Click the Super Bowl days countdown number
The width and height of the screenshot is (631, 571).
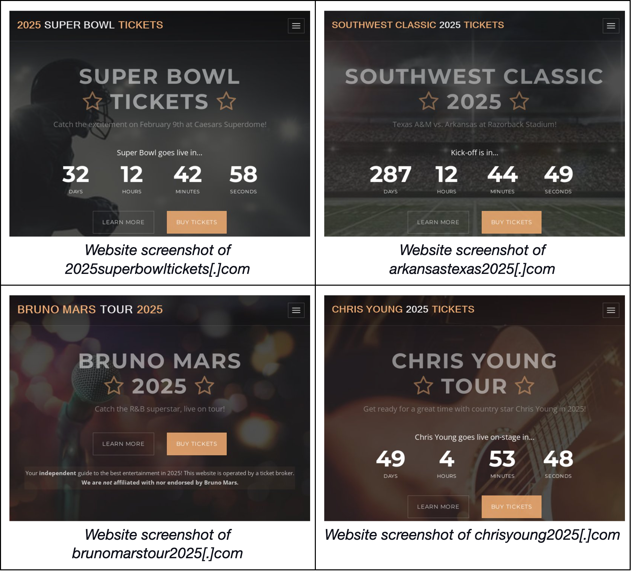[x=76, y=174]
